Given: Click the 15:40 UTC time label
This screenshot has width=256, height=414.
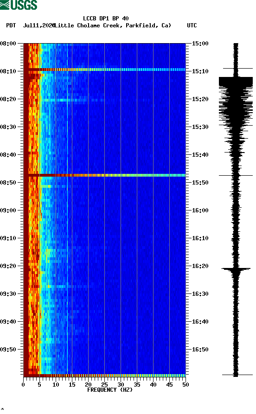Looking at the screenshot, I should point(200,155).
